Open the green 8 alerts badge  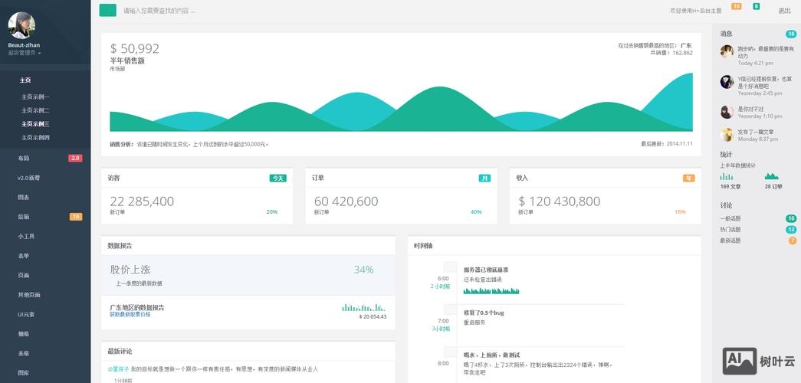[x=757, y=6]
